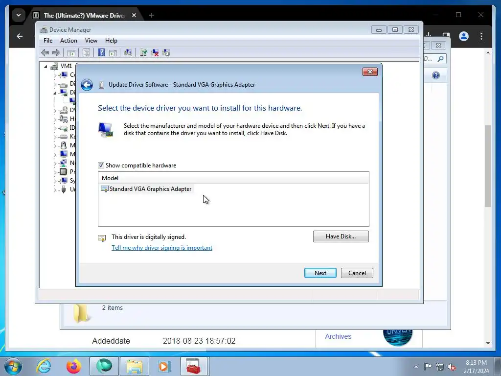
Task: Click the Chrome browser back arrow
Action: pos(20,36)
